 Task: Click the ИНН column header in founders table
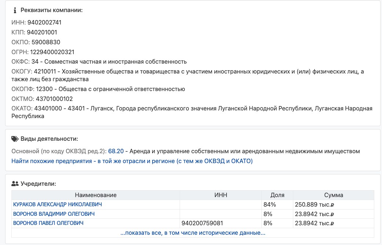tap(220, 195)
